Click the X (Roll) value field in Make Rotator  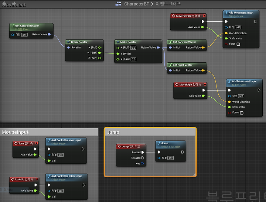click(133, 48)
